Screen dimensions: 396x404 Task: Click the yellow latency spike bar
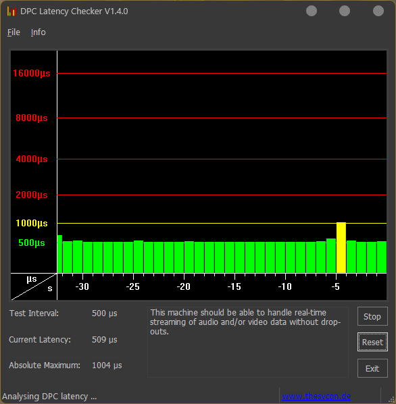tap(341, 248)
